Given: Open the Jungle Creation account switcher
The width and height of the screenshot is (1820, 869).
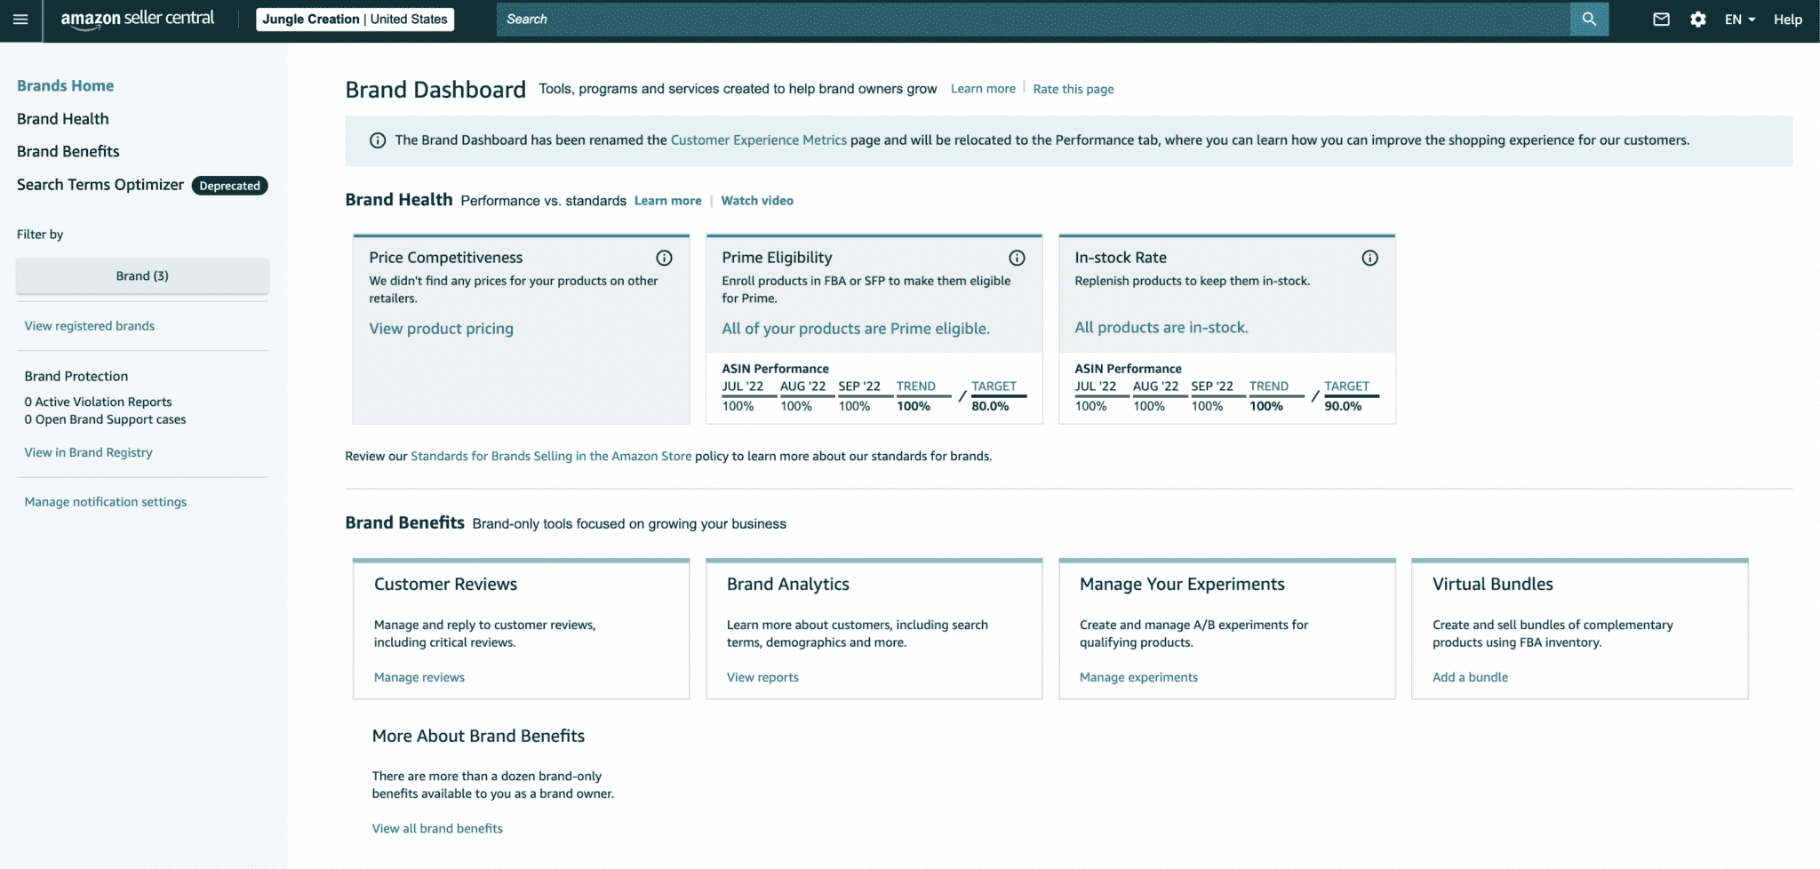Looking at the screenshot, I should pyautogui.click(x=355, y=19).
